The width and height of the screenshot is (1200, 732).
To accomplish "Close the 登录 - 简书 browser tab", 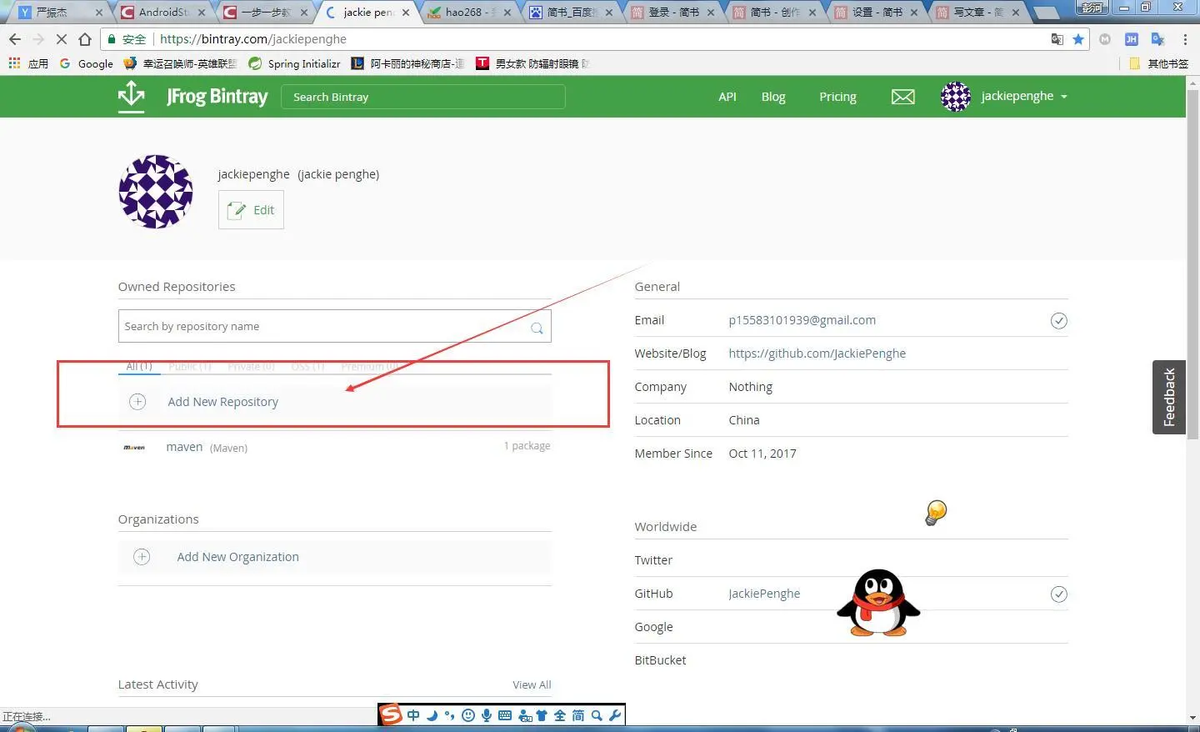I will [711, 13].
